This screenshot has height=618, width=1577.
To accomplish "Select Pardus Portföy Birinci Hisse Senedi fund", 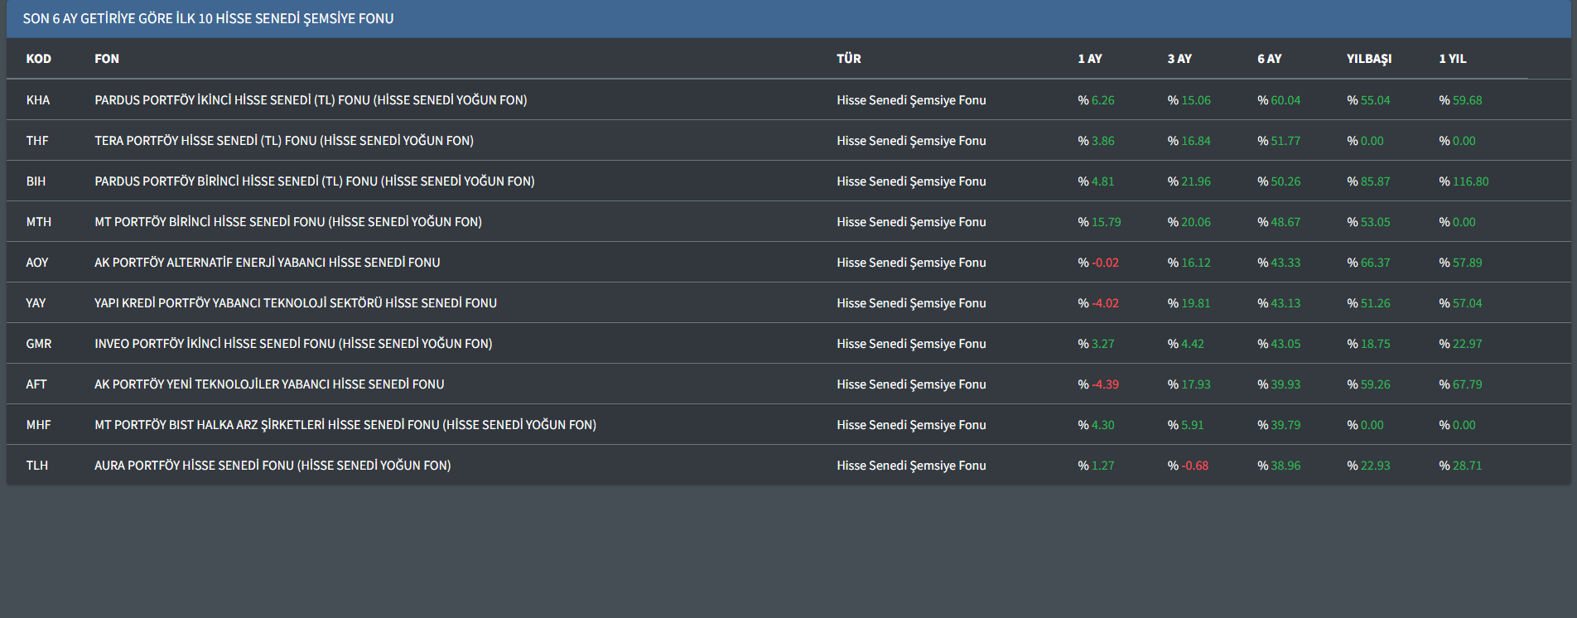I will pyautogui.click(x=315, y=181).
